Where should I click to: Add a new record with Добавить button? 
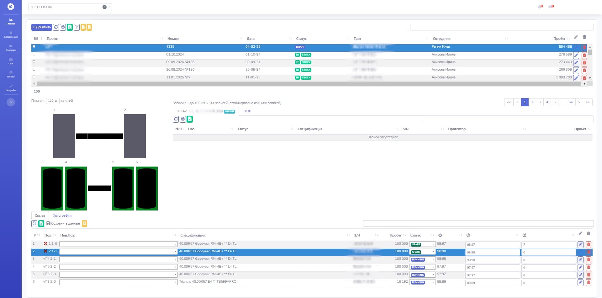[42, 27]
